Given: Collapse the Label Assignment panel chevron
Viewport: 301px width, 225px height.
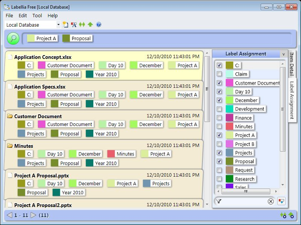Looking at the screenshot, I should (283, 54).
